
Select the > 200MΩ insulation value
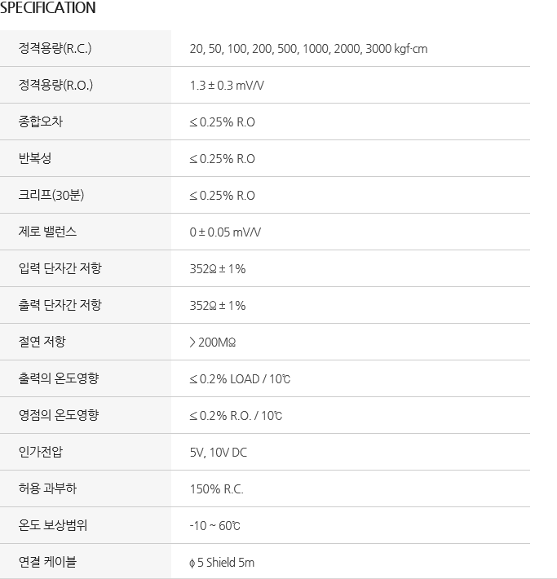coord(212,343)
